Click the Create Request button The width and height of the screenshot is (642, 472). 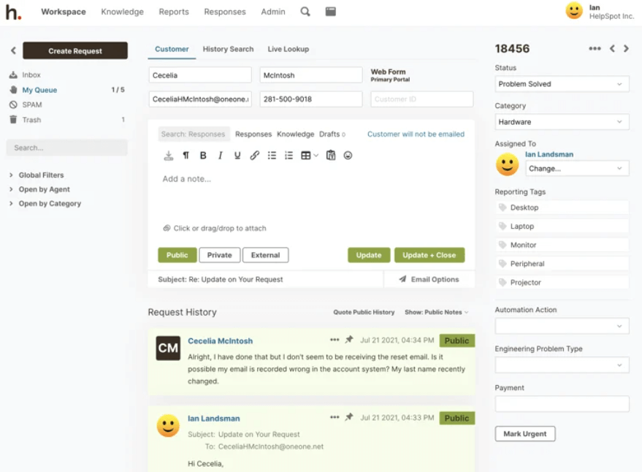[x=75, y=51]
